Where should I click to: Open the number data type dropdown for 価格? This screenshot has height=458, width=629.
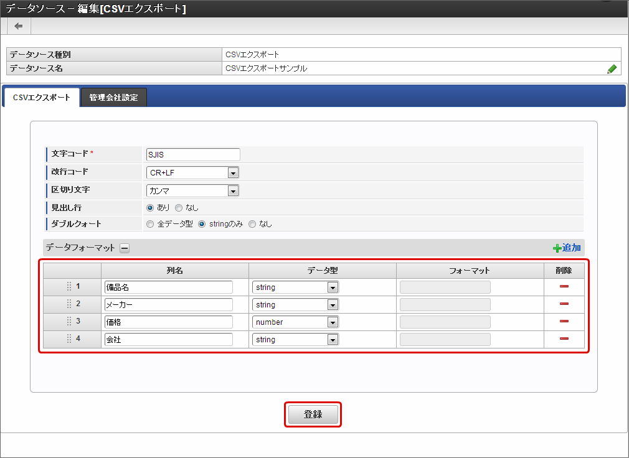[295, 322]
